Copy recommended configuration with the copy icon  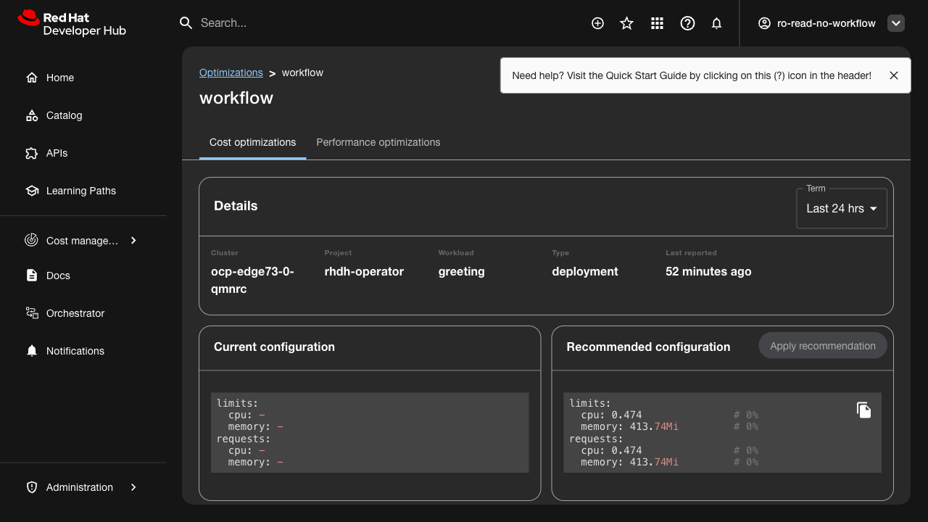[x=863, y=410]
